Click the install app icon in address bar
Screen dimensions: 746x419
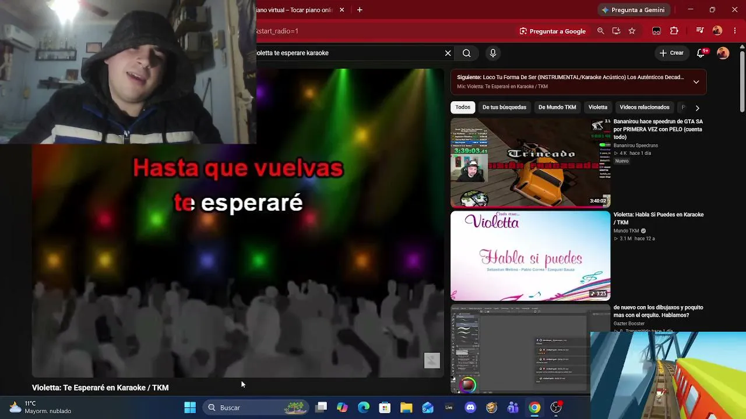click(x=616, y=31)
